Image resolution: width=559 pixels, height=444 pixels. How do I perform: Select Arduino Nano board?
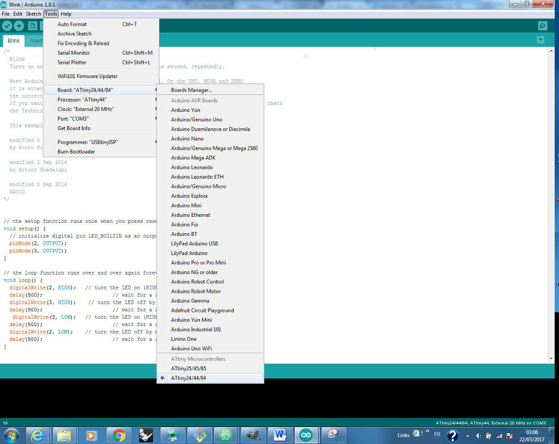pyautogui.click(x=210, y=139)
